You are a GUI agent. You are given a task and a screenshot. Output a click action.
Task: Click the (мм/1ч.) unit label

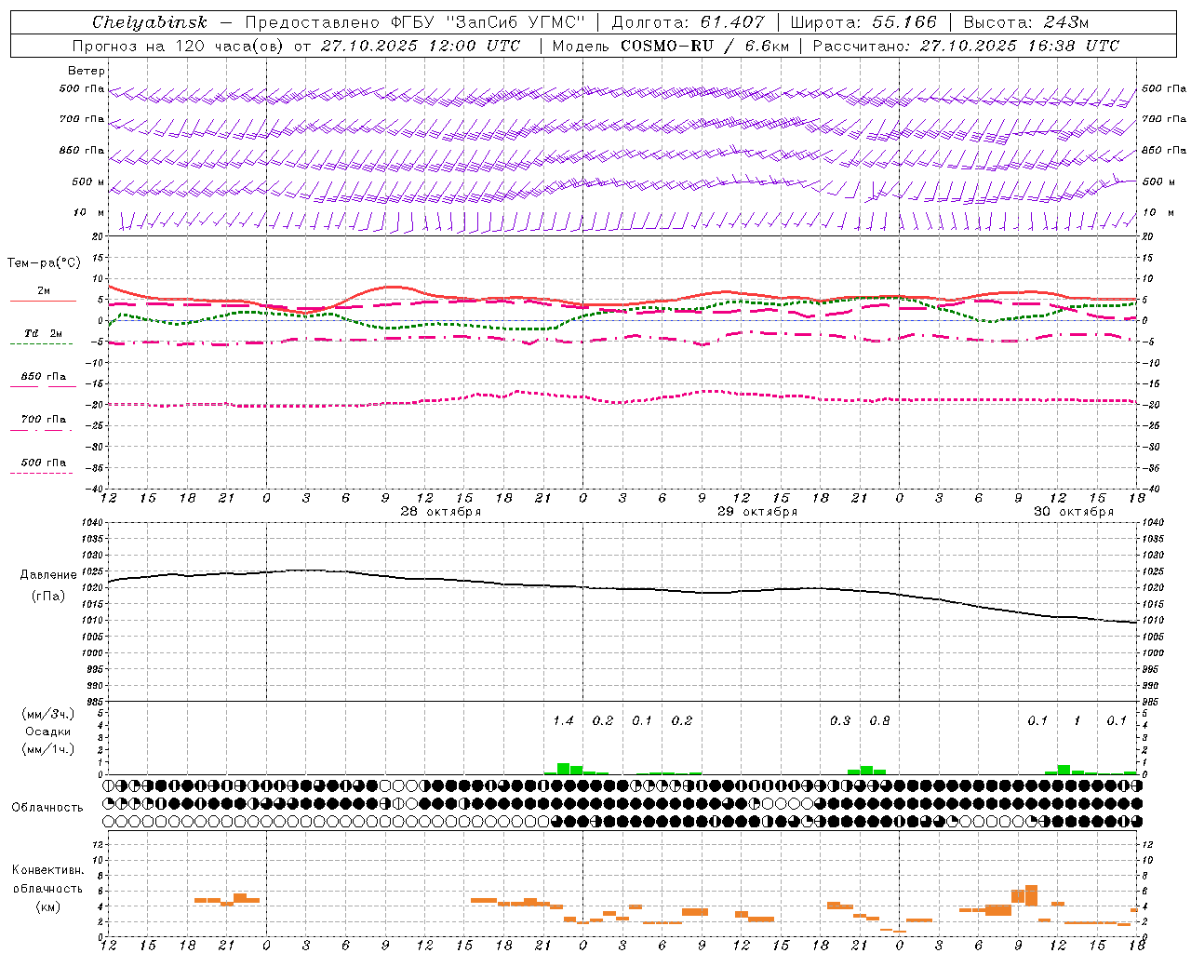tap(48, 749)
